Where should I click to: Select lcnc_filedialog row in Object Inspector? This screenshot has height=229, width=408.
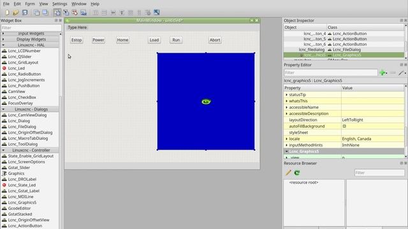(344, 50)
